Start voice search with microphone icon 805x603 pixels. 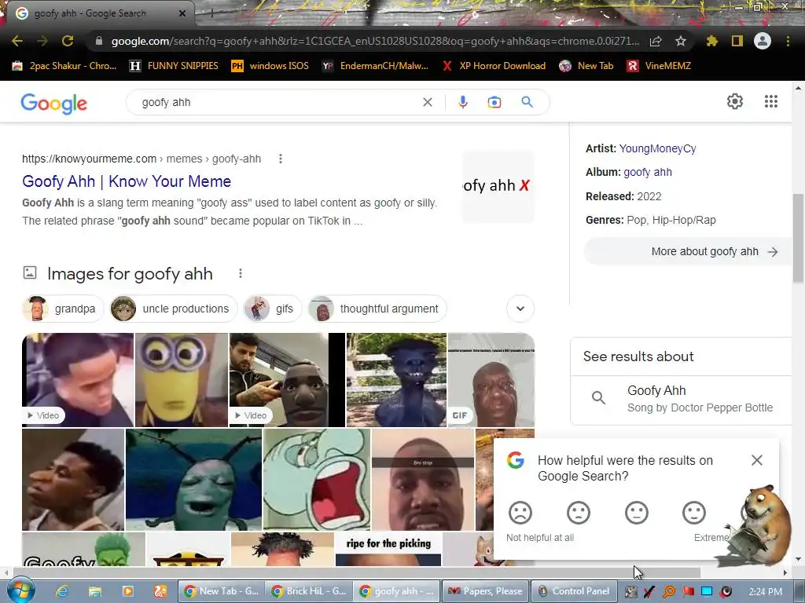coord(463,102)
